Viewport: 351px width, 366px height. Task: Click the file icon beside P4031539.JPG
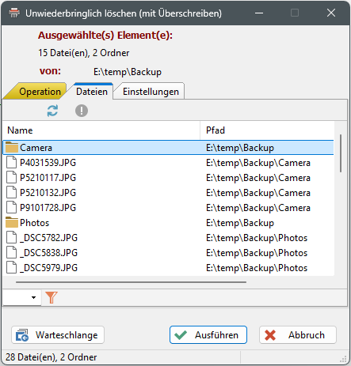click(11, 163)
